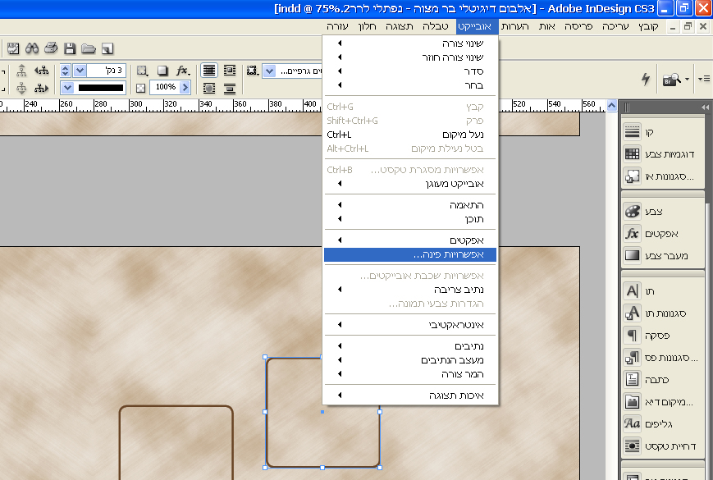
Task: Collapse the panel dock with the double arrows
Action: coord(705,107)
